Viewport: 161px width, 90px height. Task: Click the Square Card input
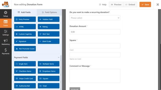pos(95,46)
